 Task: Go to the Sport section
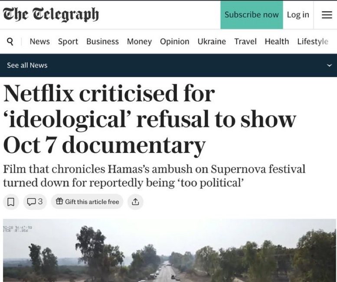[x=68, y=41]
